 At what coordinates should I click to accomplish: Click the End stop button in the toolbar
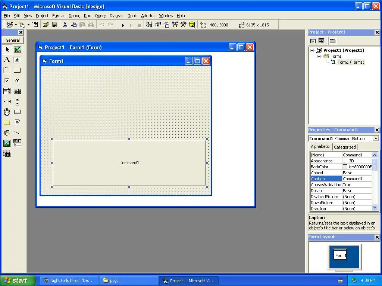(140, 25)
